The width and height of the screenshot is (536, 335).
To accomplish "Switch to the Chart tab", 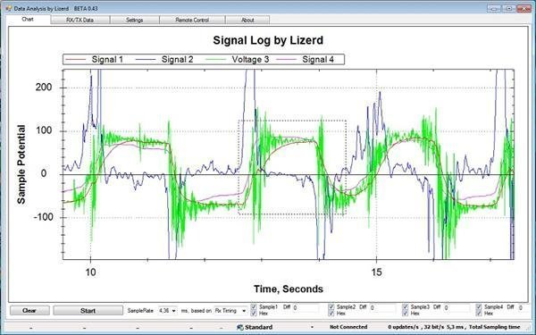I will (28, 20).
